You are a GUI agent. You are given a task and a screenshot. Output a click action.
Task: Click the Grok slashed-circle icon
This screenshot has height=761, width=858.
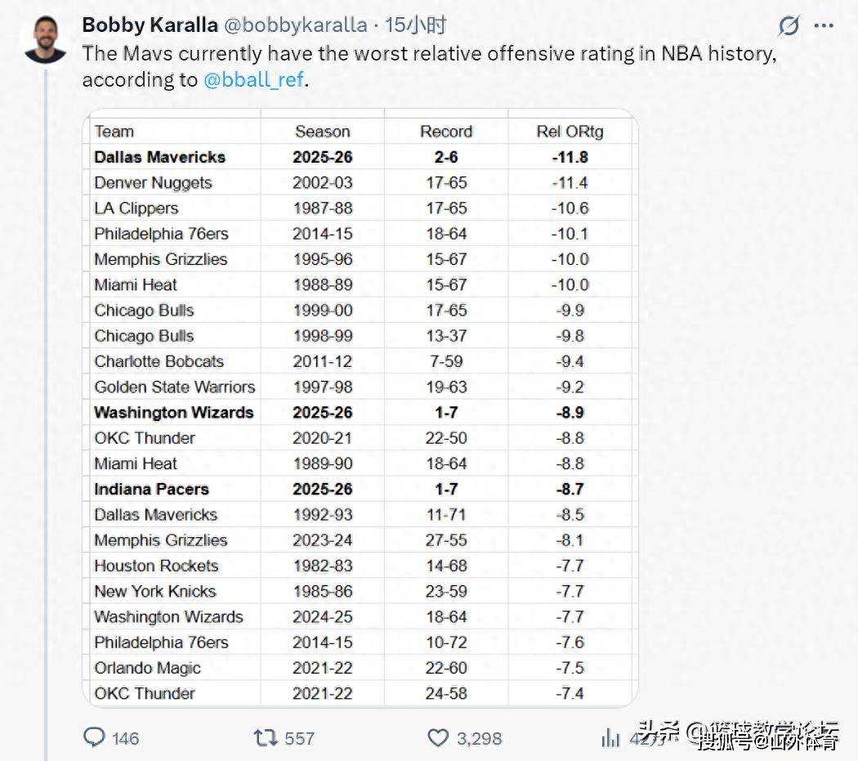coord(787,27)
